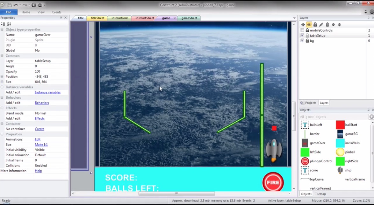Select the pinball object in Objects panel
The height and width of the screenshot is (205, 374).
pos(340,152)
